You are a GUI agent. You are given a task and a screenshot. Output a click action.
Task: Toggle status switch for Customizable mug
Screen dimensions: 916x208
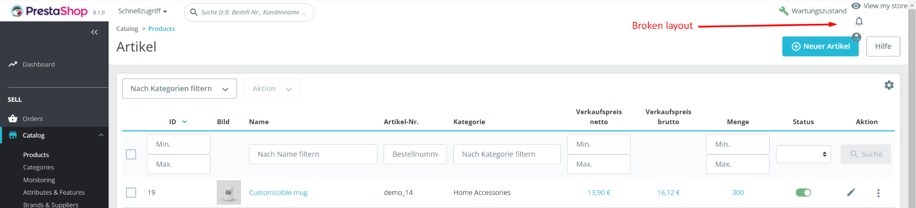click(803, 192)
